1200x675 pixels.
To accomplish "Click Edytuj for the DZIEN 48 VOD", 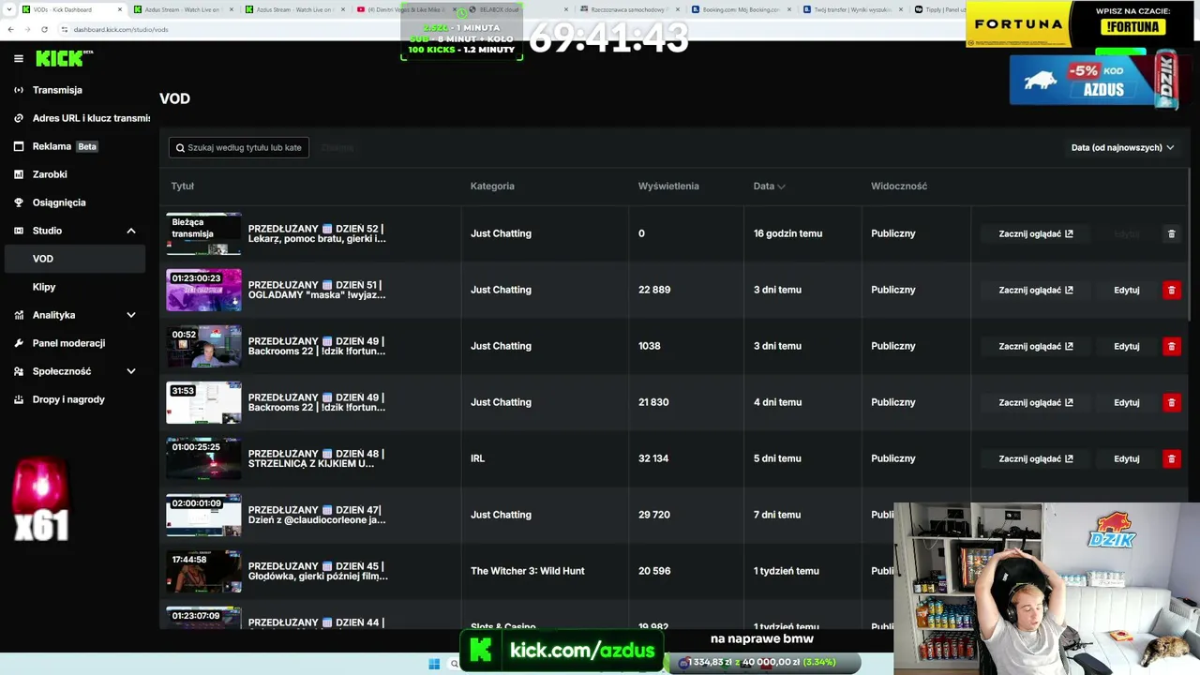I will pos(1127,458).
